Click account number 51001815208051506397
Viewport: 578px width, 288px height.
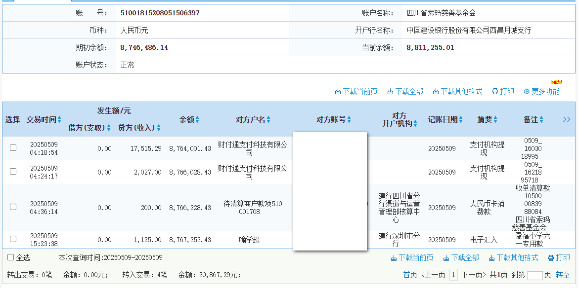(x=160, y=13)
